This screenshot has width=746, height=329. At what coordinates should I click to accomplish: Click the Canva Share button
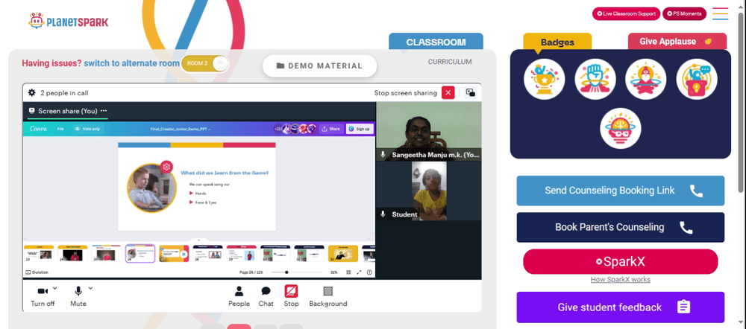[x=331, y=129]
